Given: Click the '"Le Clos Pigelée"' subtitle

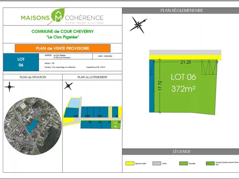Looking at the screenshot, I should tap(63, 37).
